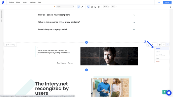Open the Media menu
This screenshot has width=173, height=97.
(x=18, y=2)
